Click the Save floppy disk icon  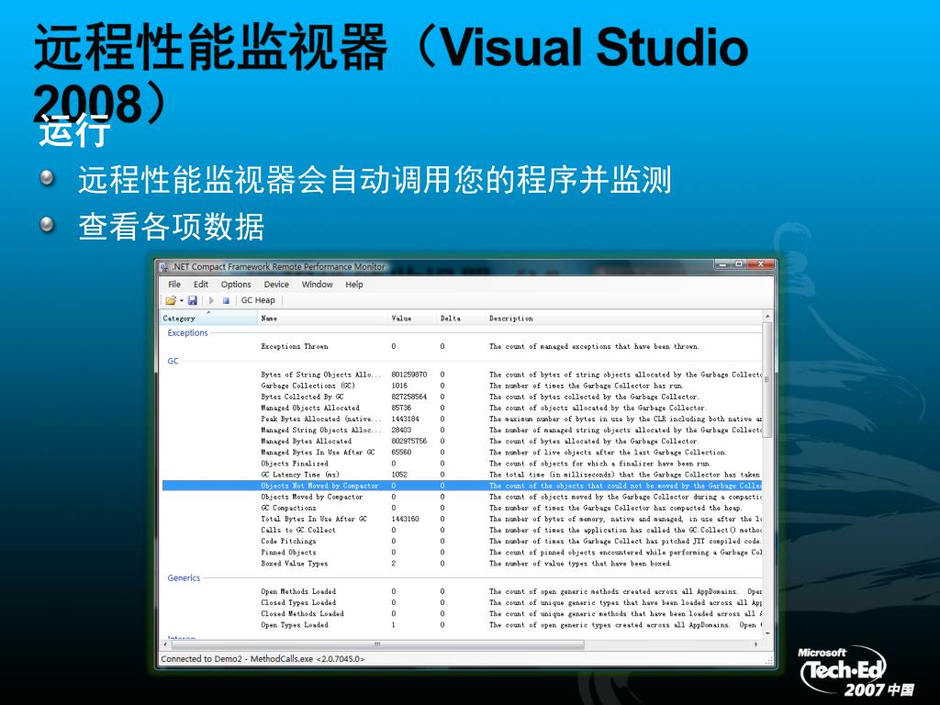(x=193, y=300)
